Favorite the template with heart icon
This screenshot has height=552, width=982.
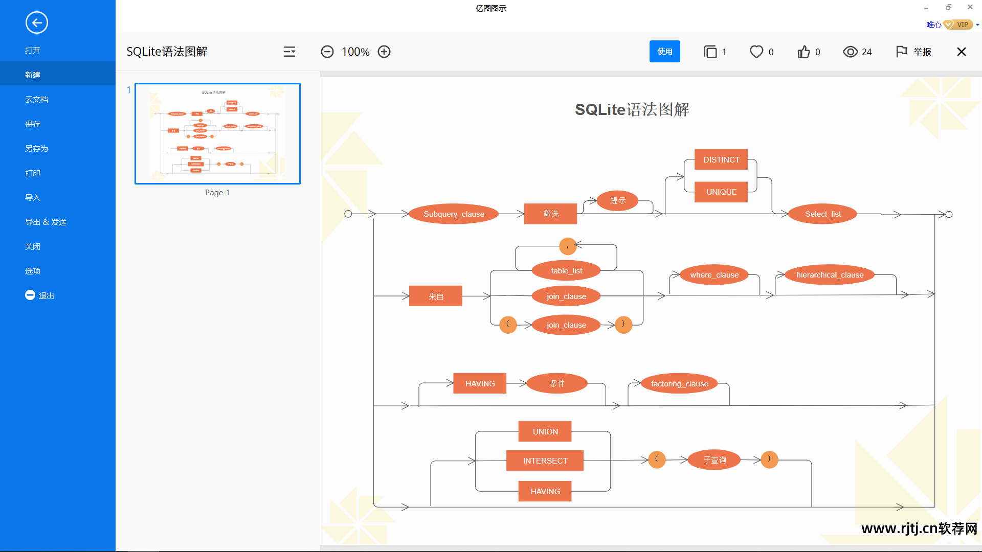pyautogui.click(x=756, y=52)
